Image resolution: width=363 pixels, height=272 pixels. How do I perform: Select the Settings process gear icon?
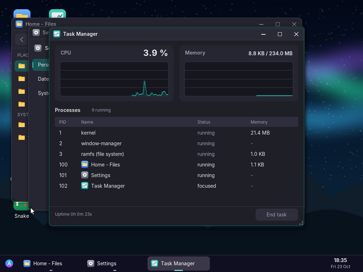tap(85, 175)
